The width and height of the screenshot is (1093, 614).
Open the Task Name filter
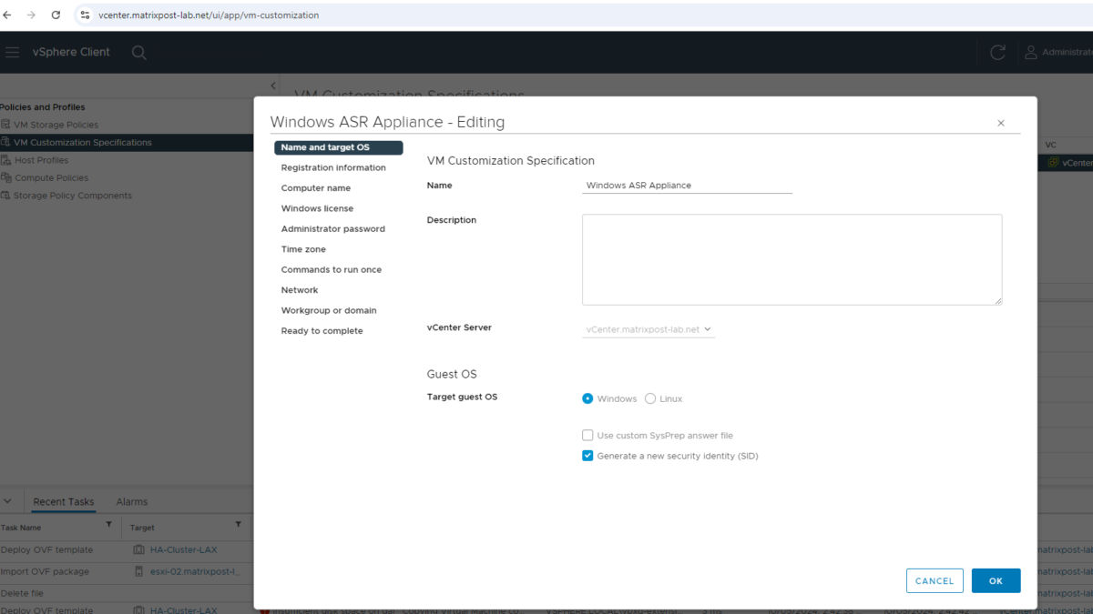point(108,527)
